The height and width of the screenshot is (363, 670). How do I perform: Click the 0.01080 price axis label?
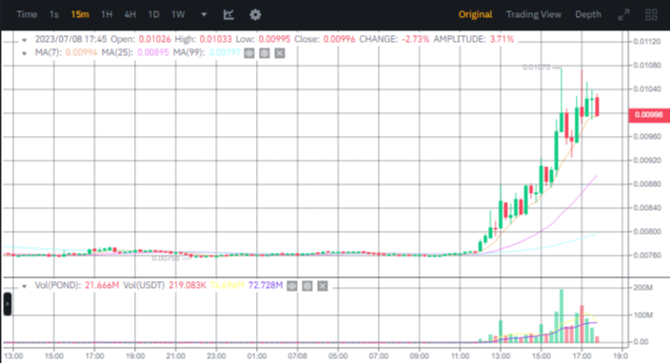pyautogui.click(x=647, y=66)
